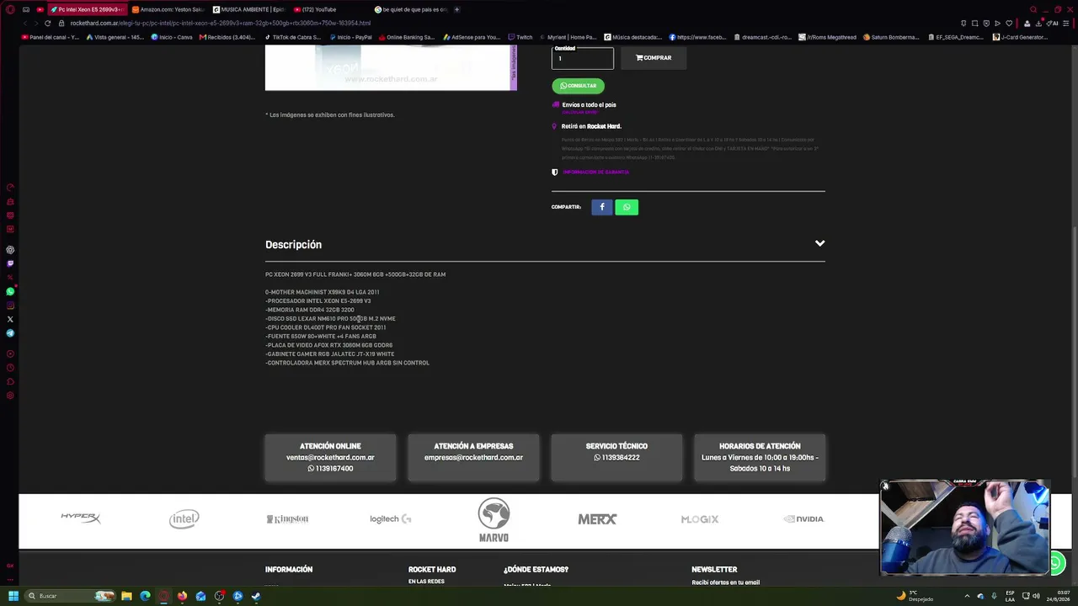Click empresas@rockethard.com.ar email link

coord(473,458)
